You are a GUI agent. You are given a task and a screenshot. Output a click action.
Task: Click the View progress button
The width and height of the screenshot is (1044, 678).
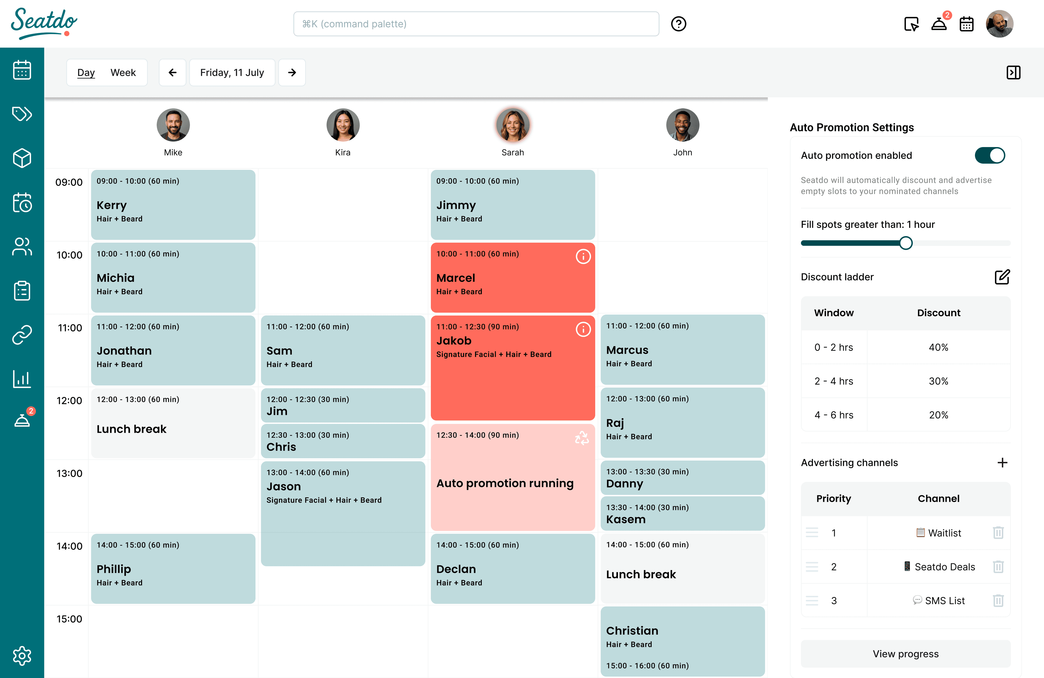tap(905, 654)
